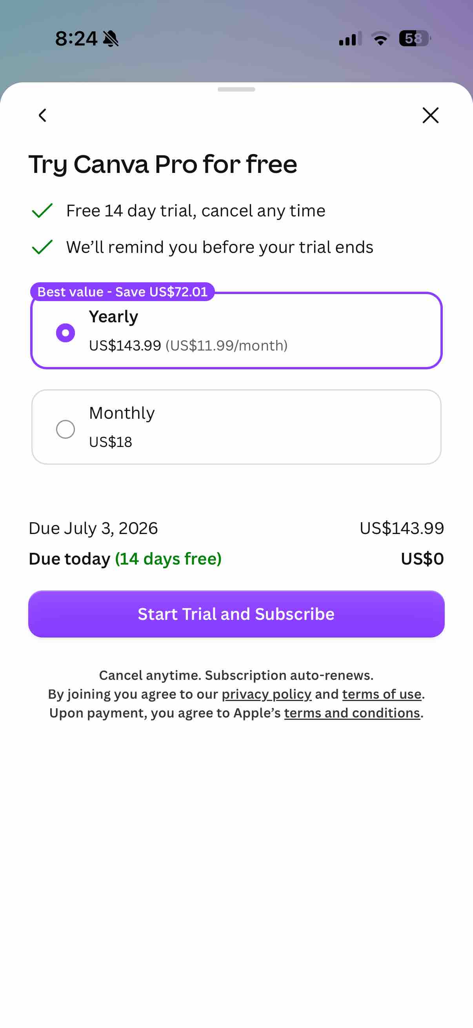
Task: Tap the Best value savings badge
Action: coord(122,292)
